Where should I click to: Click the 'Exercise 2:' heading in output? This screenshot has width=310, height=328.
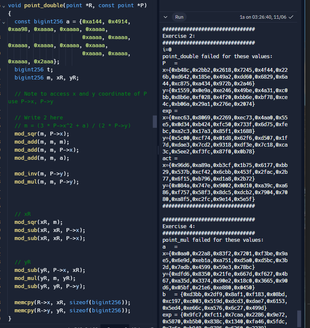click(x=179, y=36)
